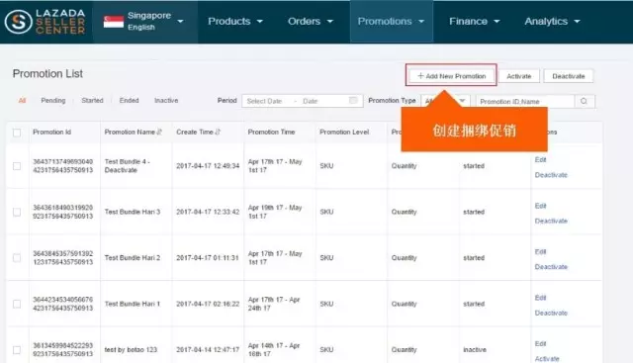Screen dimensions: 633x363
Task: Expand the Promotions menu
Action: [391, 22]
